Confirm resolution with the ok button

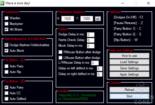click(x=98, y=19)
